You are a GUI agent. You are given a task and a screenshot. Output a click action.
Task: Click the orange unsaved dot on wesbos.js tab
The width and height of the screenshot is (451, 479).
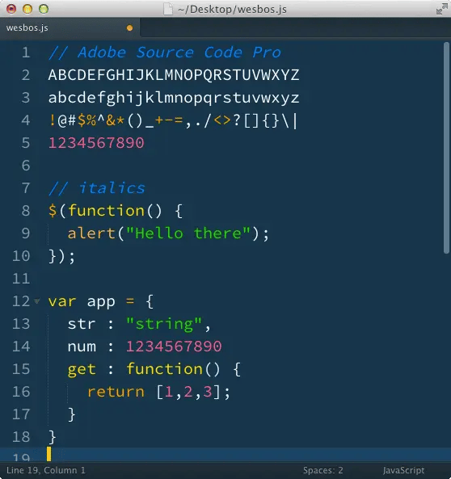click(129, 27)
